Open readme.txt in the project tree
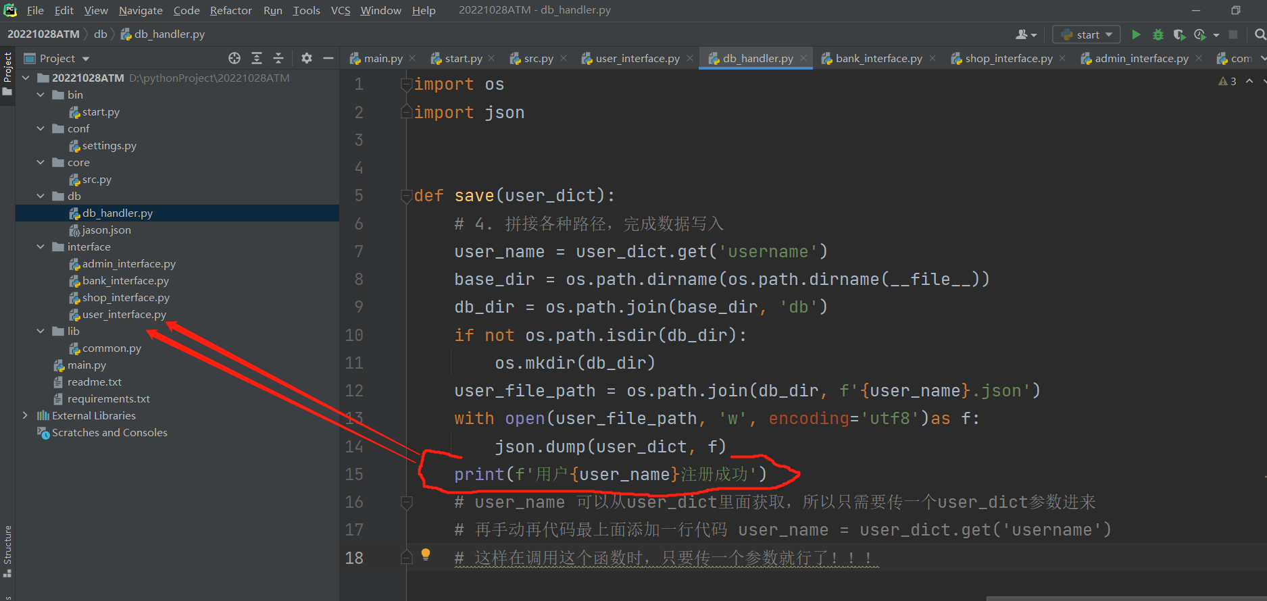 (94, 382)
